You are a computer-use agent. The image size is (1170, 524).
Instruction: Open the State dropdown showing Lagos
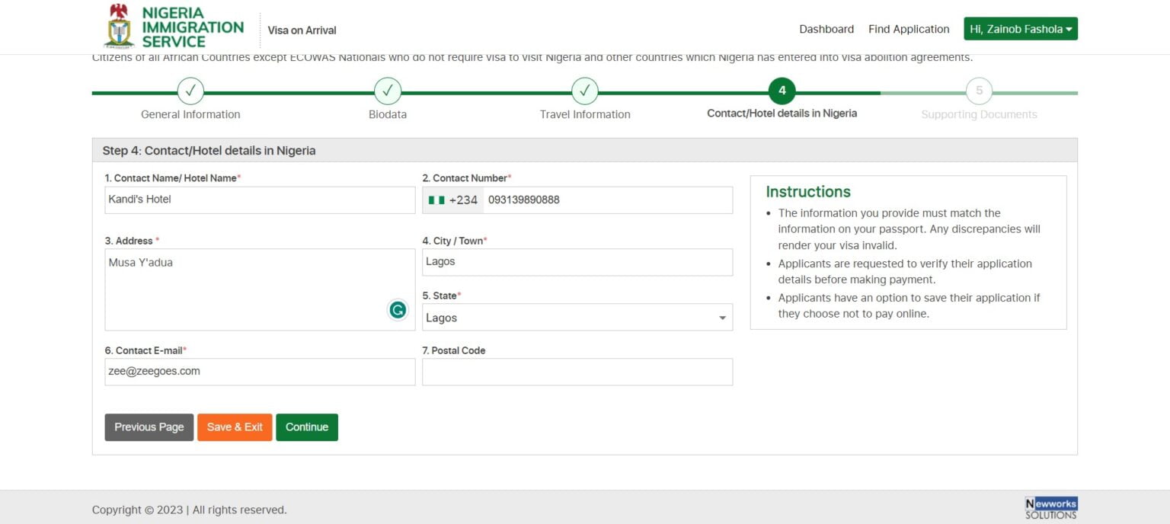[x=577, y=318]
